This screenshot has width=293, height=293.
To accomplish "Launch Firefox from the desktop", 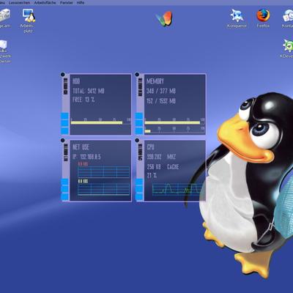I will [x=263, y=18].
